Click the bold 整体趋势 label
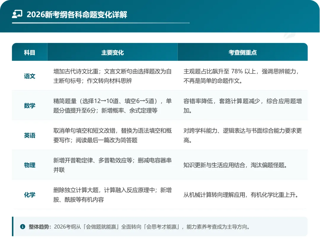The image size is (320, 247). coord(40,227)
